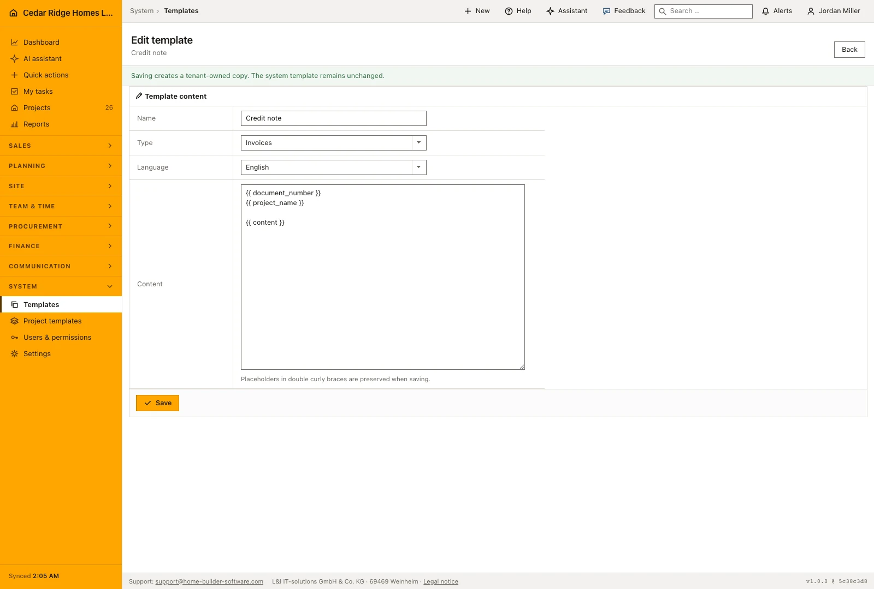874x589 pixels.
Task: Click the Project templates layers icon
Action: tap(15, 321)
